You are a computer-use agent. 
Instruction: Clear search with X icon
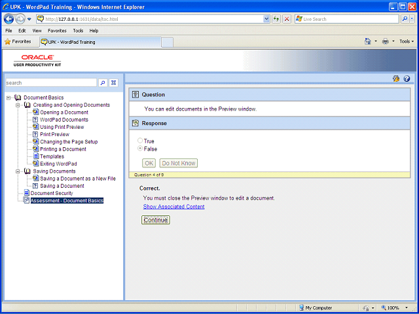113,83
